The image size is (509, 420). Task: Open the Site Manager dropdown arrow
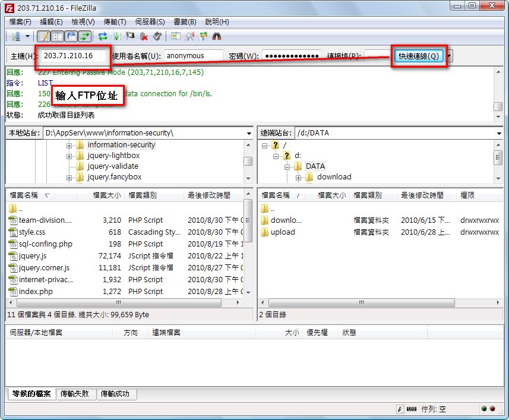click(x=27, y=36)
